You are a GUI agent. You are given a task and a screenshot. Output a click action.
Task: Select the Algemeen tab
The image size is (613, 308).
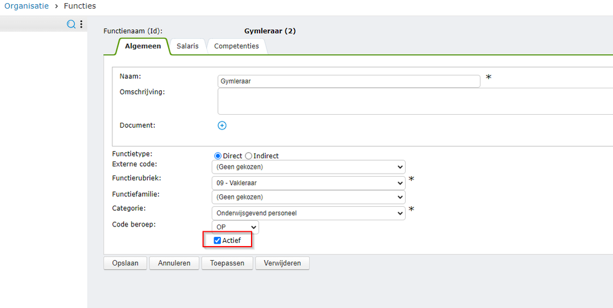(143, 46)
